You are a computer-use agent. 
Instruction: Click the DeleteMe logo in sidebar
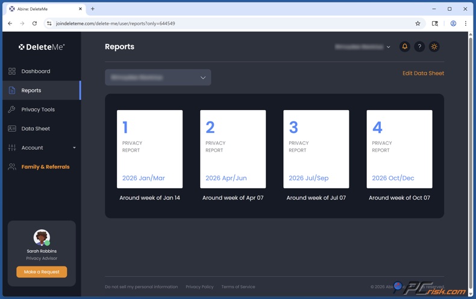click(x=42, y=47)
